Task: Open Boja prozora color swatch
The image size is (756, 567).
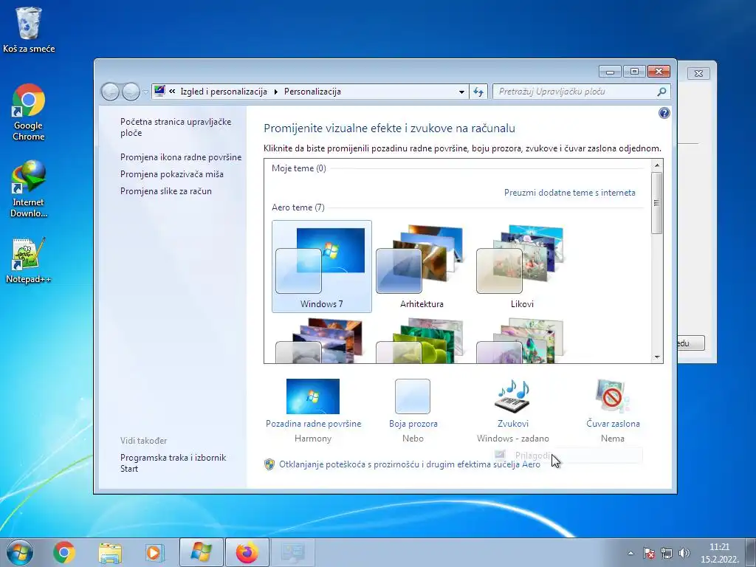Action: pos(413,396)
